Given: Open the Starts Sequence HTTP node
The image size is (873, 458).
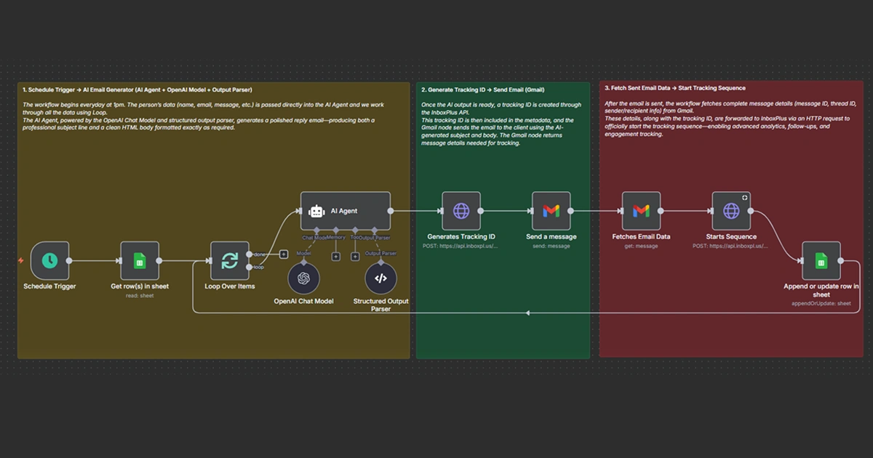Looking at the screenshot, I should 731,211.
